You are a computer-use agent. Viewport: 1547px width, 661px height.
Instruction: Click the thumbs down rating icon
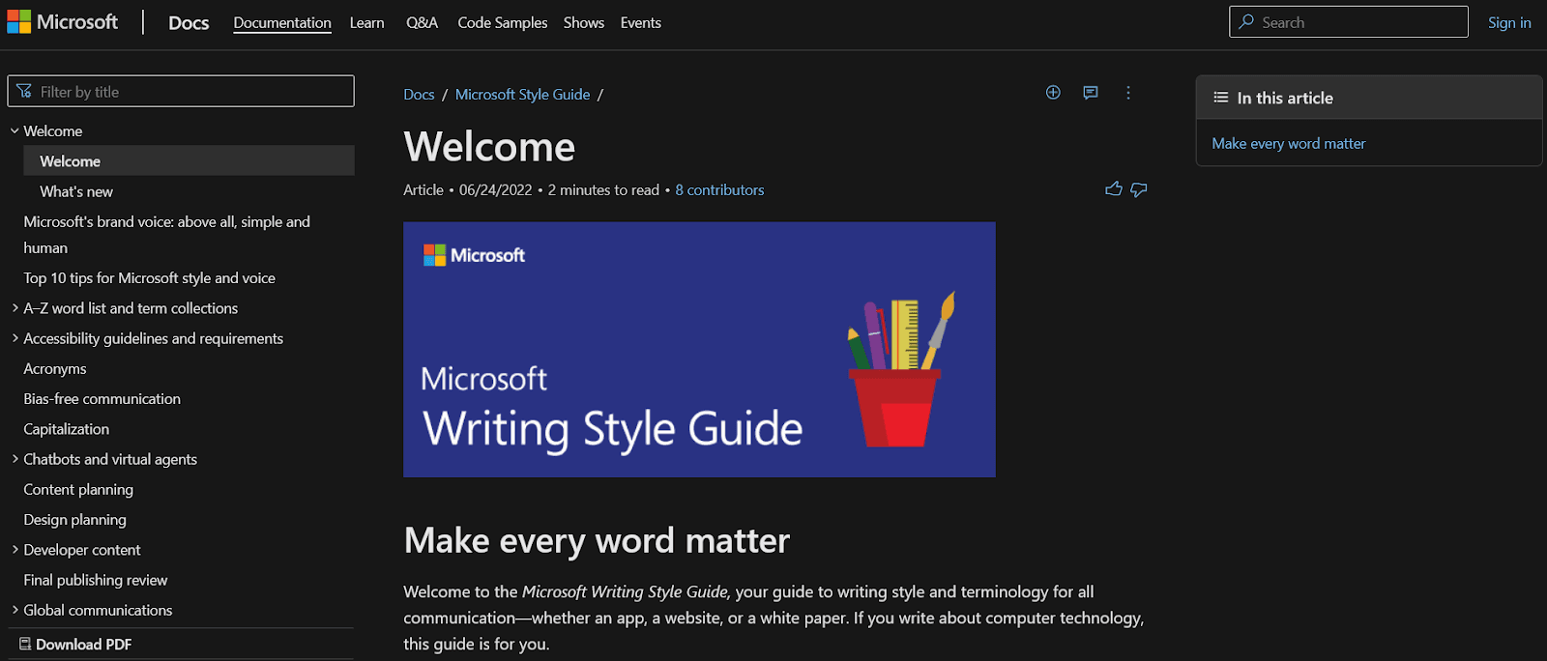click(1139, 189)
